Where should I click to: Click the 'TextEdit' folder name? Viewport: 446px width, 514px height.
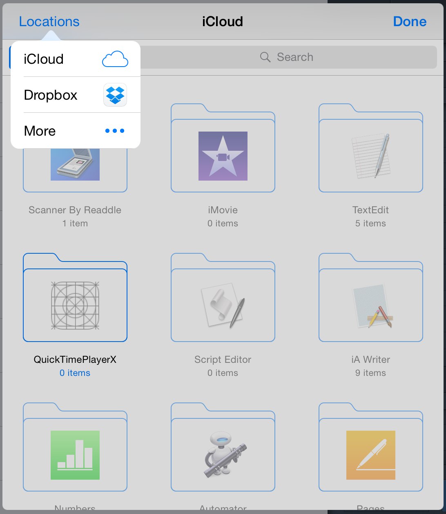point(371,210)
